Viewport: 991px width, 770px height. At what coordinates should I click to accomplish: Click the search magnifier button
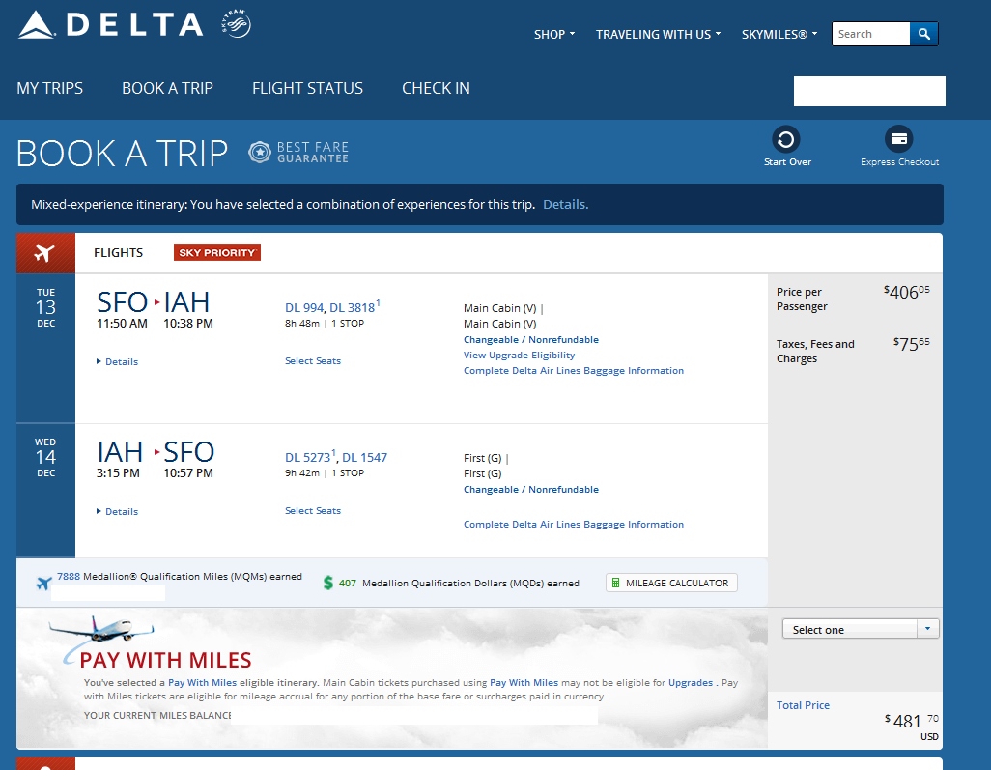point(923,34)
